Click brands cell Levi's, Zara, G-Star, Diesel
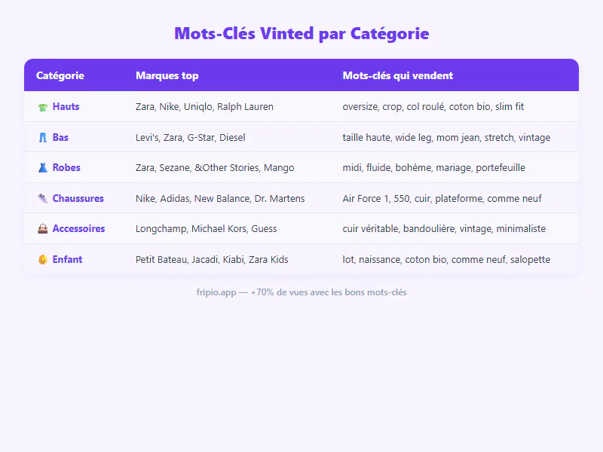This screenshot has height=452, width=603. click(x=191, y=137)
